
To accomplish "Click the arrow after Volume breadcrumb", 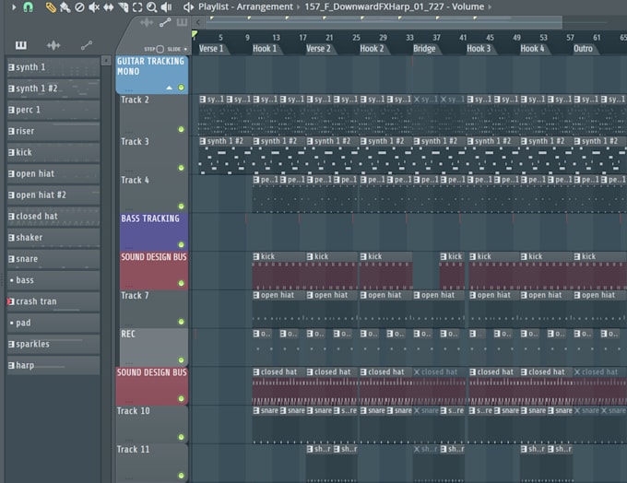I will [490, 7].
